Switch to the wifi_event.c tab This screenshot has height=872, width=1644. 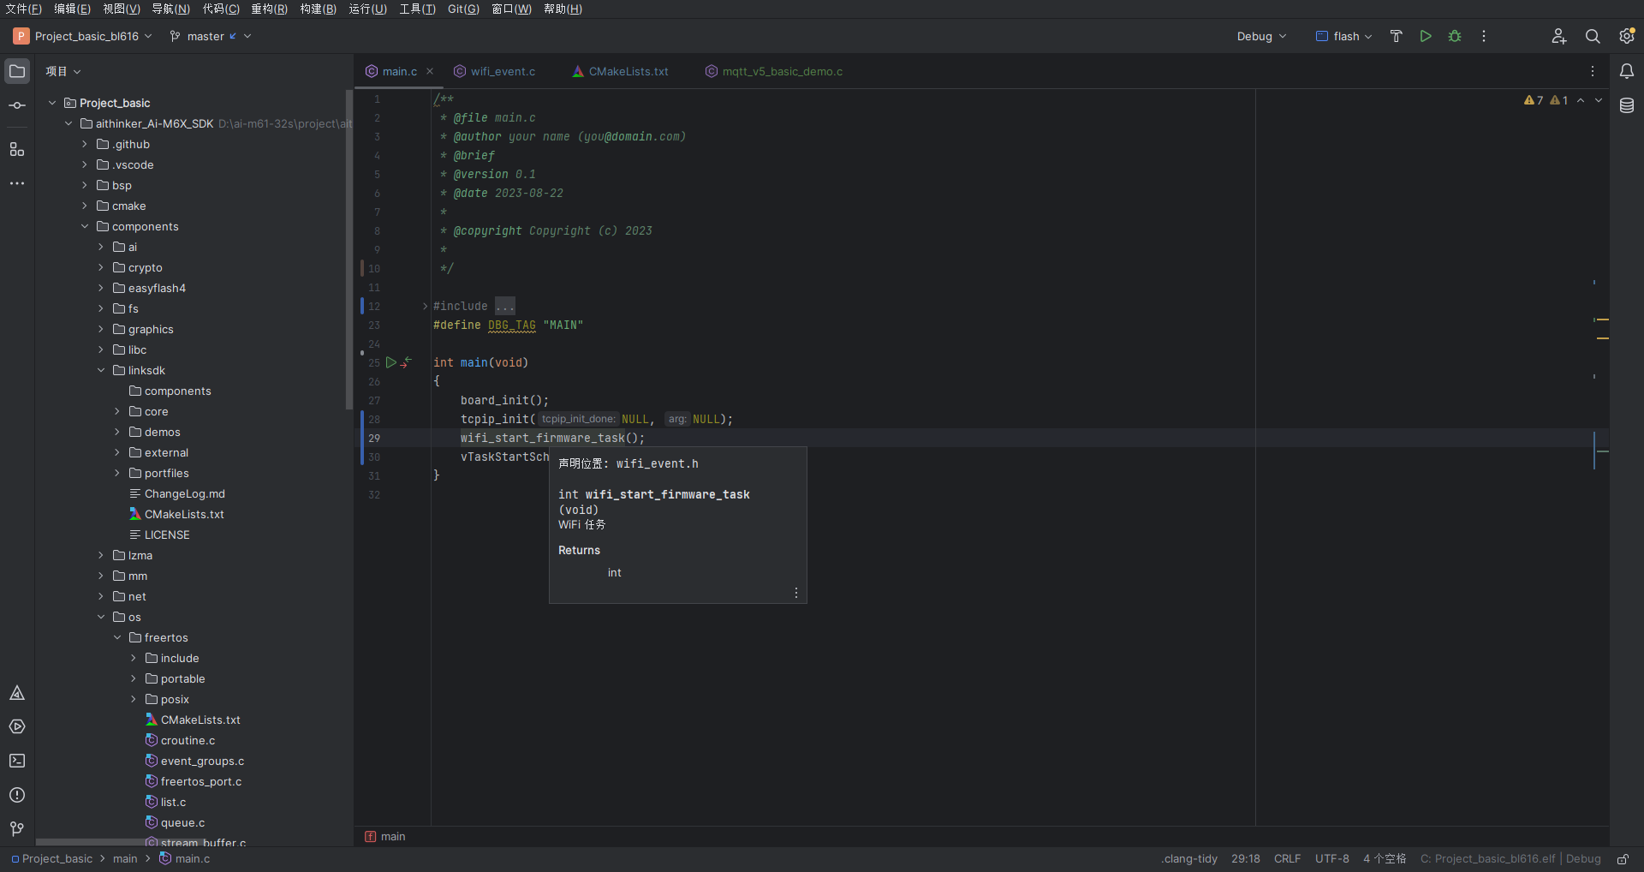click(x=495, y=71)
